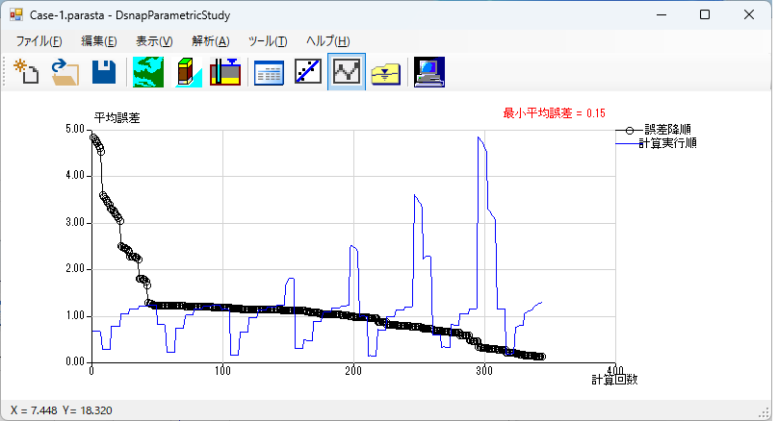Image resolution: width=778 pixels, height=421 pixels.
Task: Maximize the DsnapParametricStudy window
Action: tap(705, 14)
